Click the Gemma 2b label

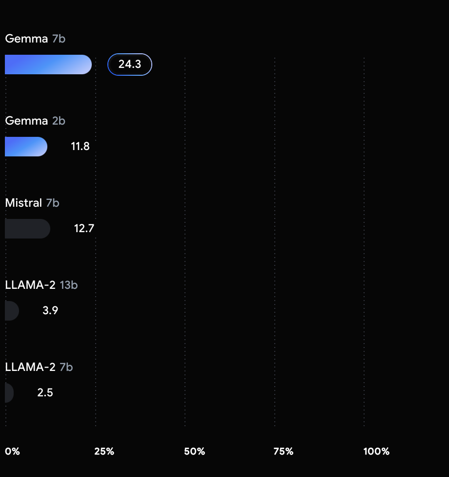pyautogui.click(x=35, y=121)
